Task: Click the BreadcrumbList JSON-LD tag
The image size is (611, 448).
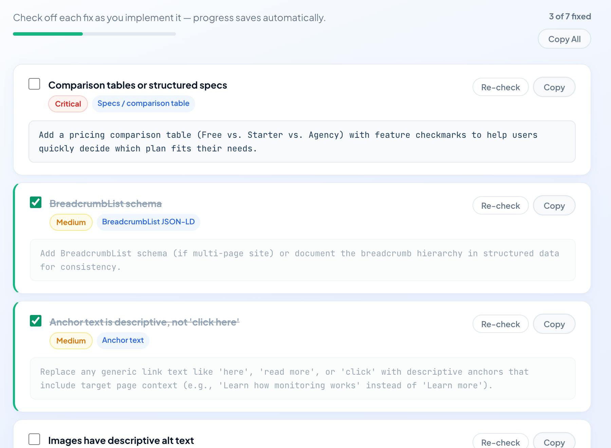Action: pyautogui.click(x=148, y=222)
